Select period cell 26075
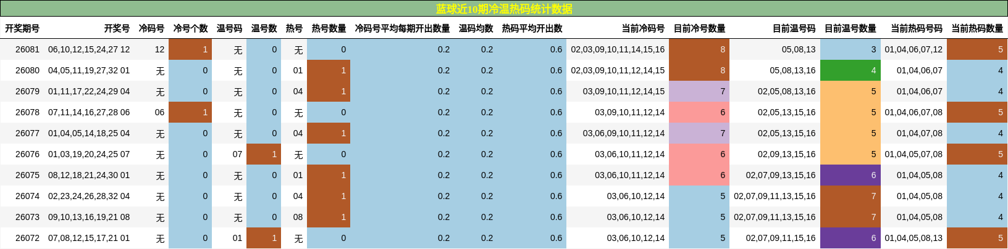This screenshot has height=249, width=1008. (27, 175)
